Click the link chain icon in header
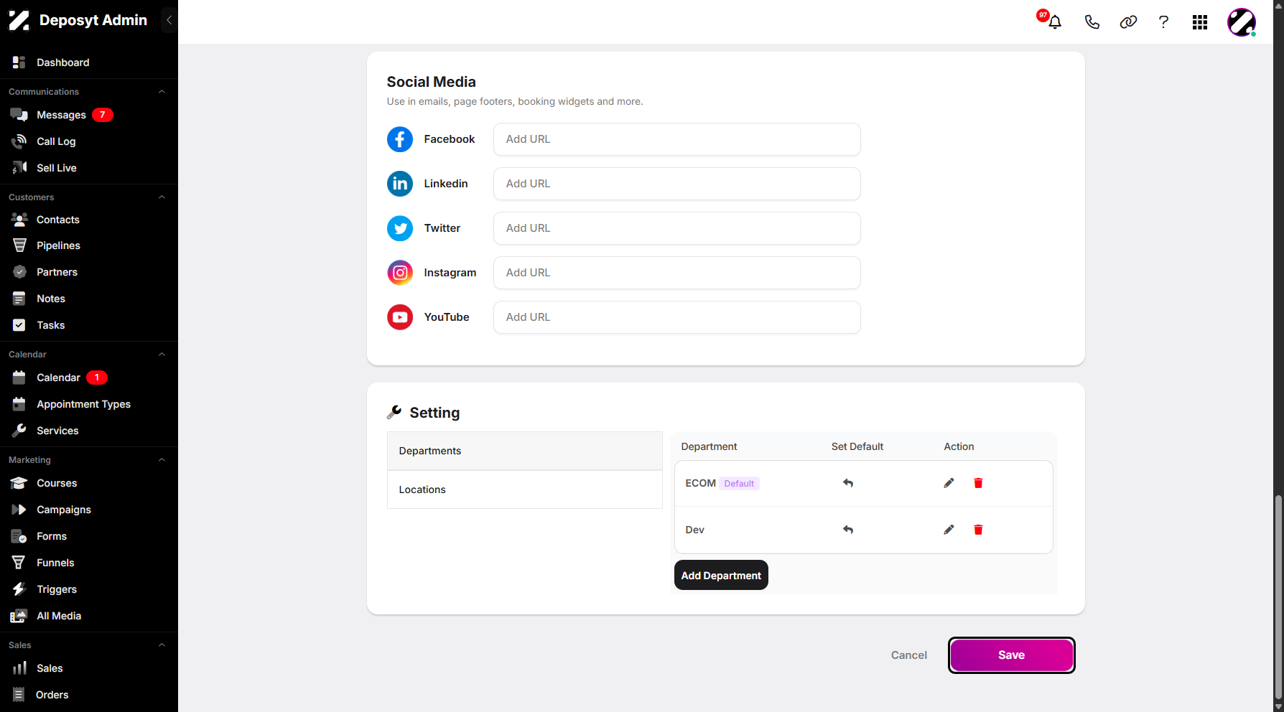 point(1128,22)
